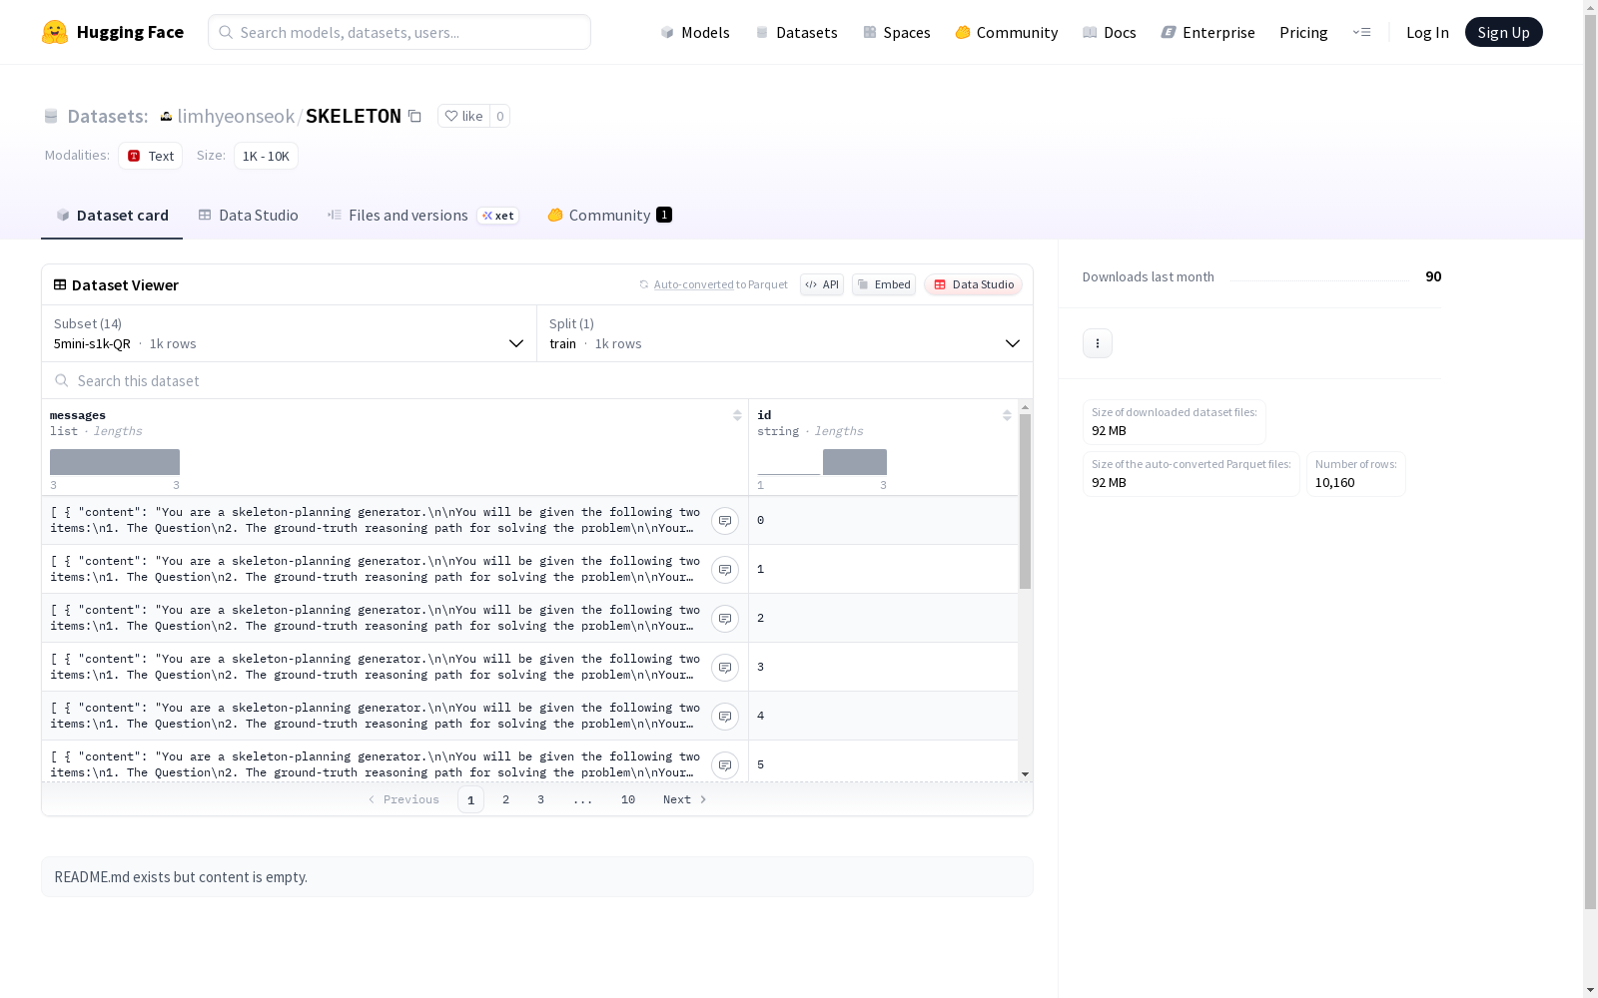Open the expand-message icon in row 2
Viewport: 1598px width, 998px height.
pos(725,619)
